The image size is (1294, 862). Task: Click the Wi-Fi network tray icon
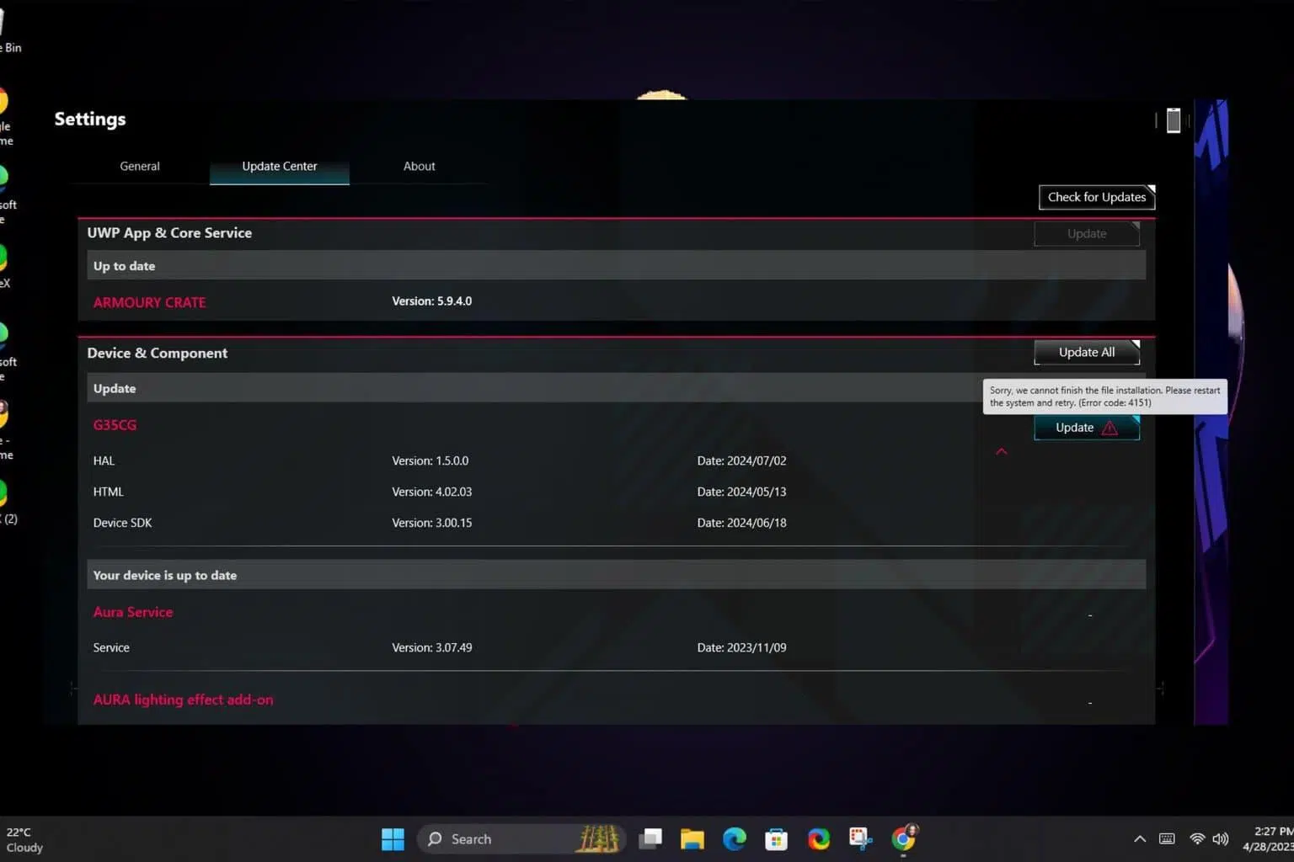coord(1196,838)
